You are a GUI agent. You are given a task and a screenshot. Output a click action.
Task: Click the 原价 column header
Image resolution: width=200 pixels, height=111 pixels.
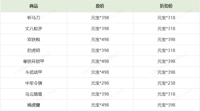[x=100, y=6]
